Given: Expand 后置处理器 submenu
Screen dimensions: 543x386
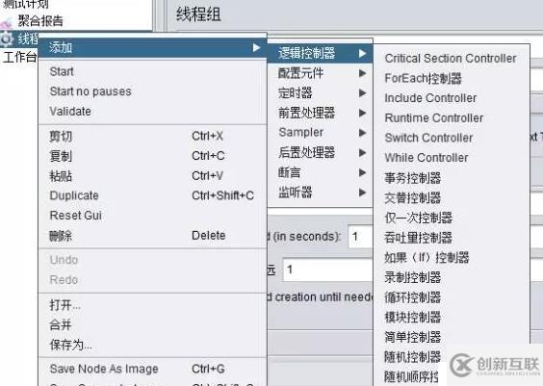Looking at the screenshot, I should [321, 152].
